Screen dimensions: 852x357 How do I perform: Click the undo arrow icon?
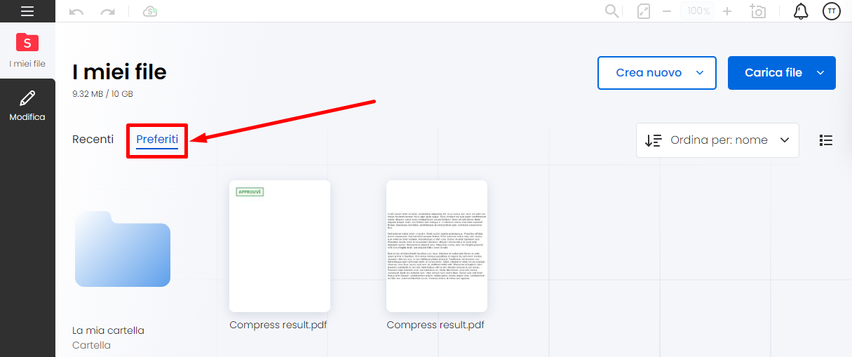pyautogui.click(x=76, y=11)
